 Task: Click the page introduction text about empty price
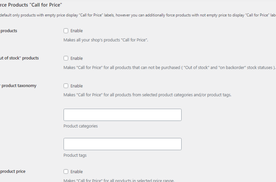(x=137, y=15)
